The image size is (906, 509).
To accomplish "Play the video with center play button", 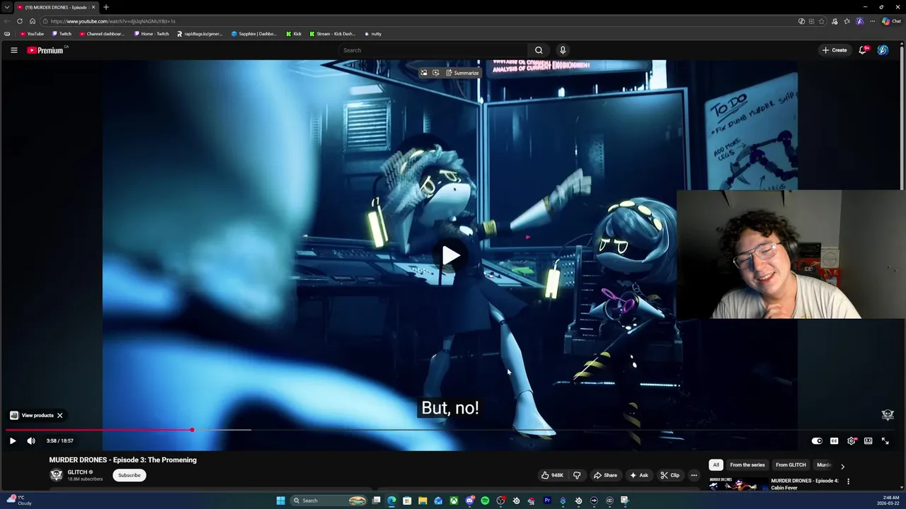I will (451, 255).
